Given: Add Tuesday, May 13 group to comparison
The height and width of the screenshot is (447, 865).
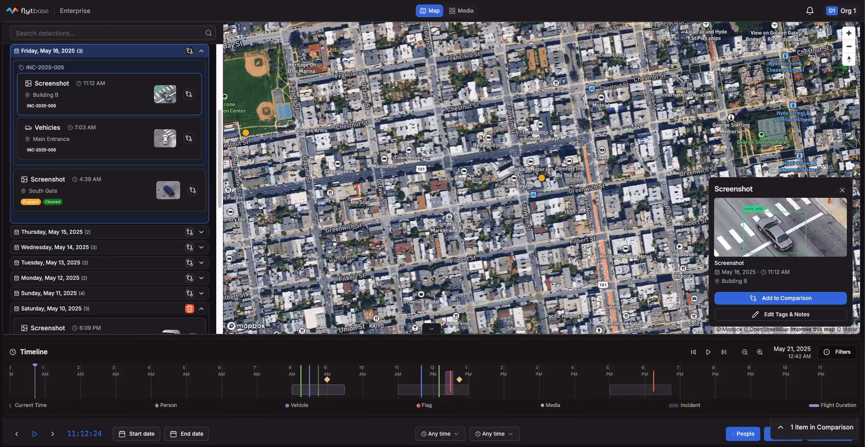Looking at the screenshot, I should click(x=189, y=262).
